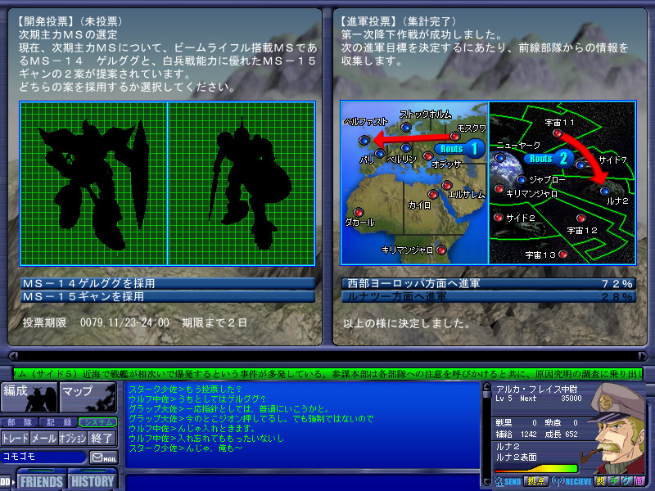Select the Berlin map node
This screenshot has width=655, height=491.
click(405, 147)
